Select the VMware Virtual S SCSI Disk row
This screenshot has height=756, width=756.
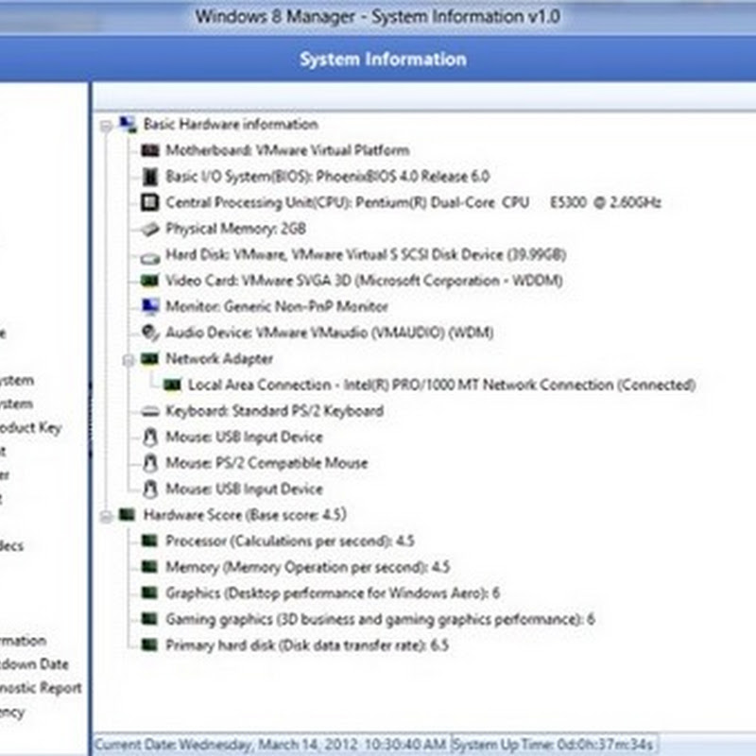click(x=366, y=254)
